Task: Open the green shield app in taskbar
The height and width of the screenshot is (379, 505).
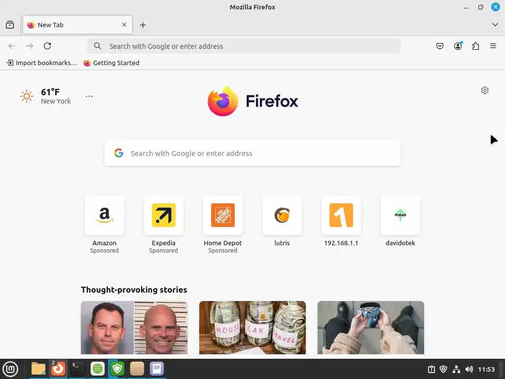Action: 117,369
